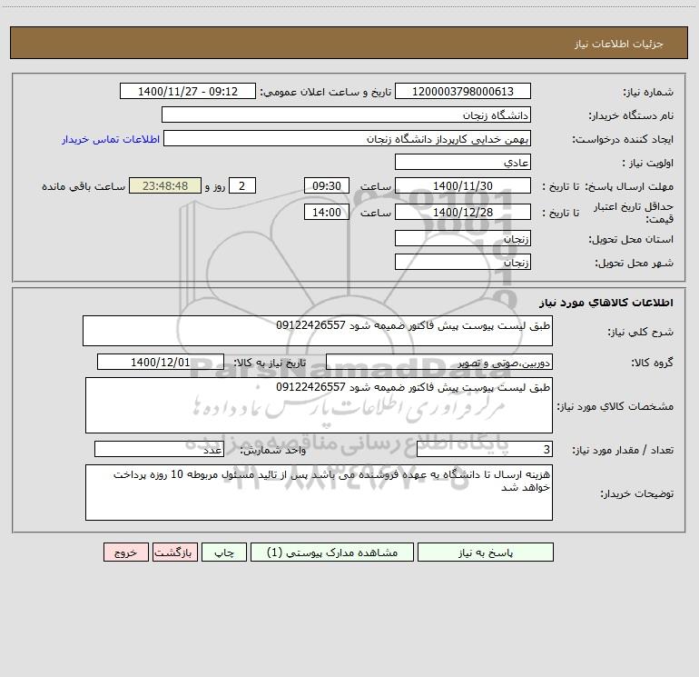This screenshot has width=699, height=677.
Task: Exit using the 'خروج' button
Action: coord(125,552)
